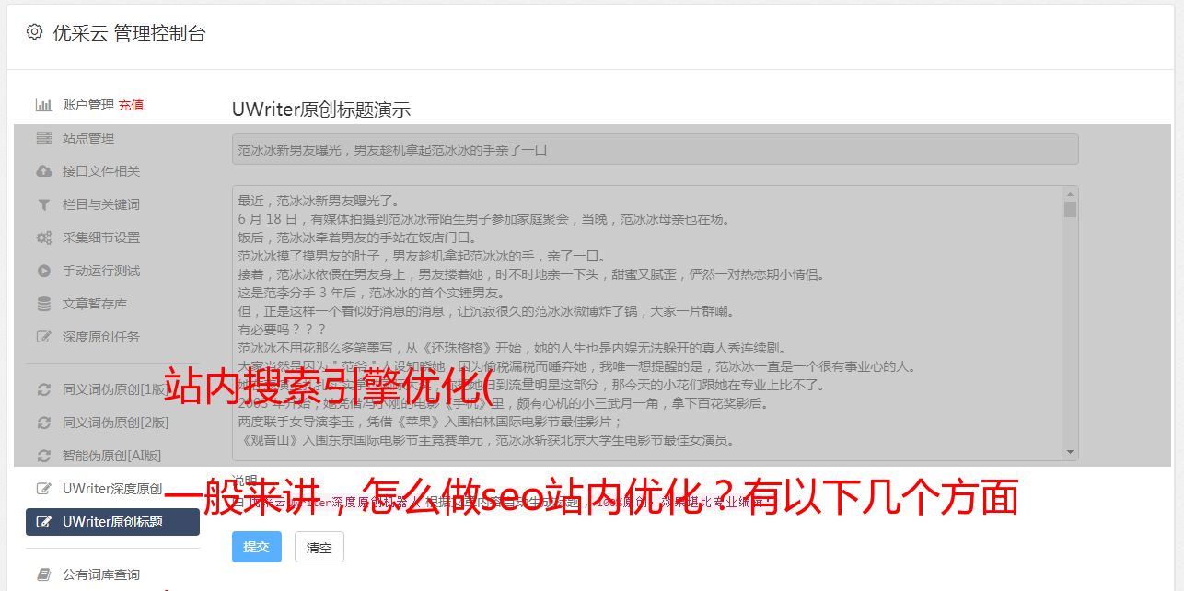Click the 栏目与关键词 filter icon

(43, 204)
